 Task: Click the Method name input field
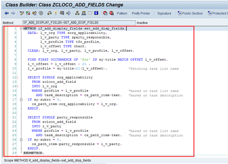click(79, 23)
